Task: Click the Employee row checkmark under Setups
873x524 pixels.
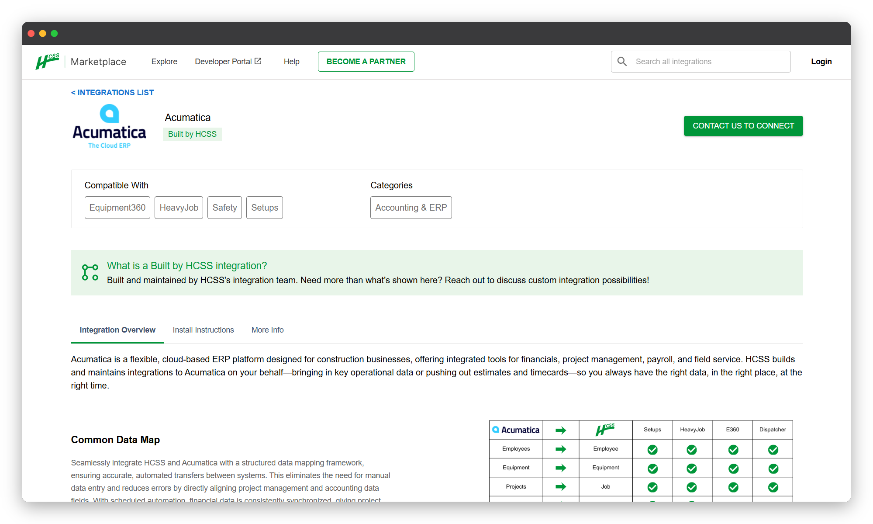Action: click(x=652, y=450)
